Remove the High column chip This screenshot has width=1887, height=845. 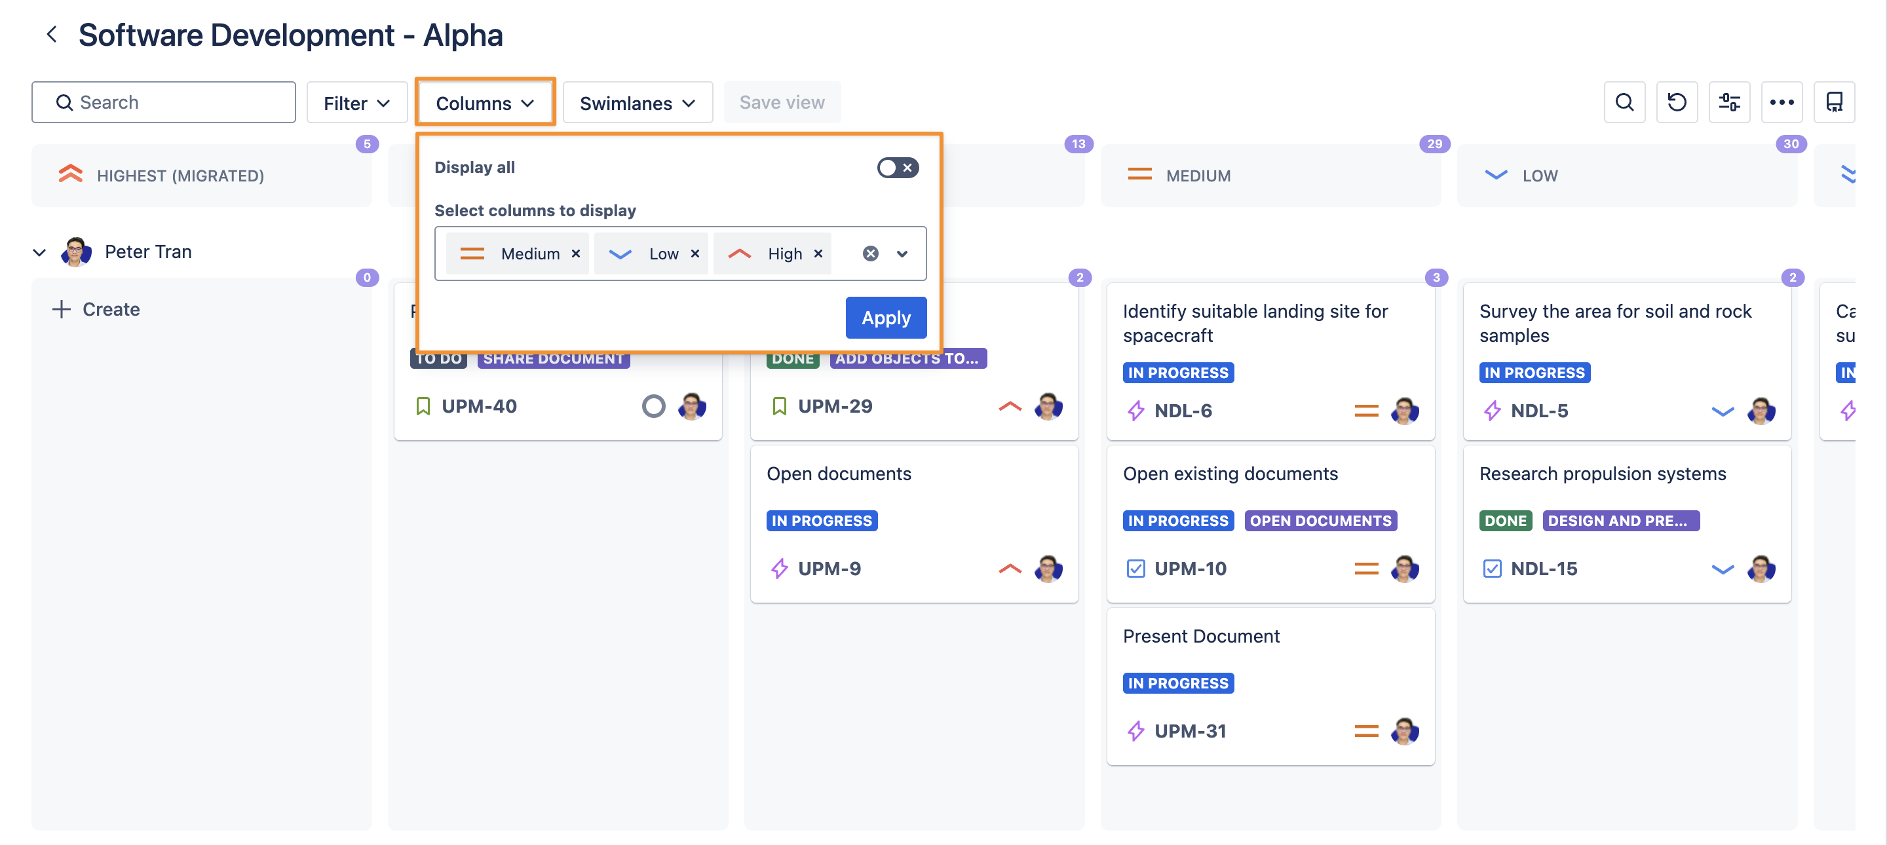(818, 254)
